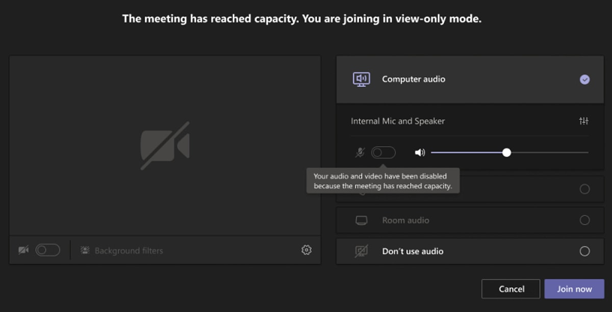Image resolution: width=612 pixels, height=312 pixels.
Task: Click the crossed-out camera icon beside video toggle
Action: click(23, 250)
